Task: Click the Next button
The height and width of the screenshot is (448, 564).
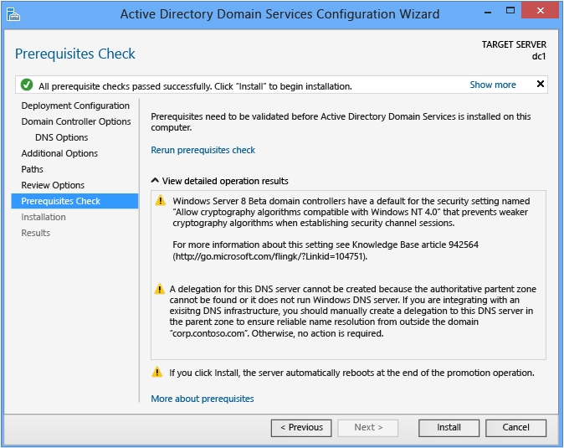Action: coord(368,428)
